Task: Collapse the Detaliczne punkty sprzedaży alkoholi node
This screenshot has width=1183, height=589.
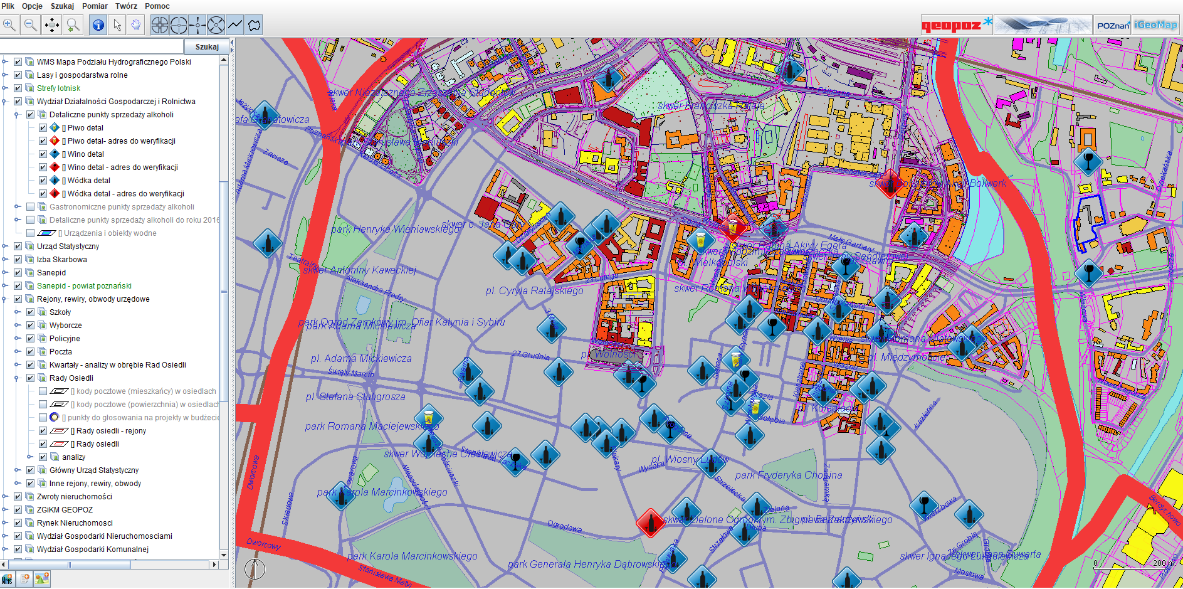Action: tap(17, 115)
